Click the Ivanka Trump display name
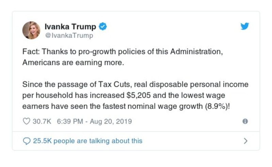 click(x=71, y=26)
